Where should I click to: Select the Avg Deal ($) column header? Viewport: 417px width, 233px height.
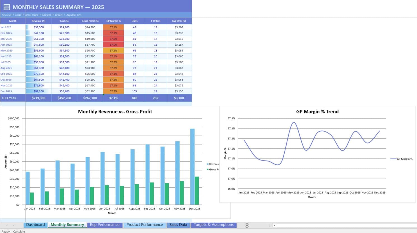pyautogui.click(x=179, y=21)
